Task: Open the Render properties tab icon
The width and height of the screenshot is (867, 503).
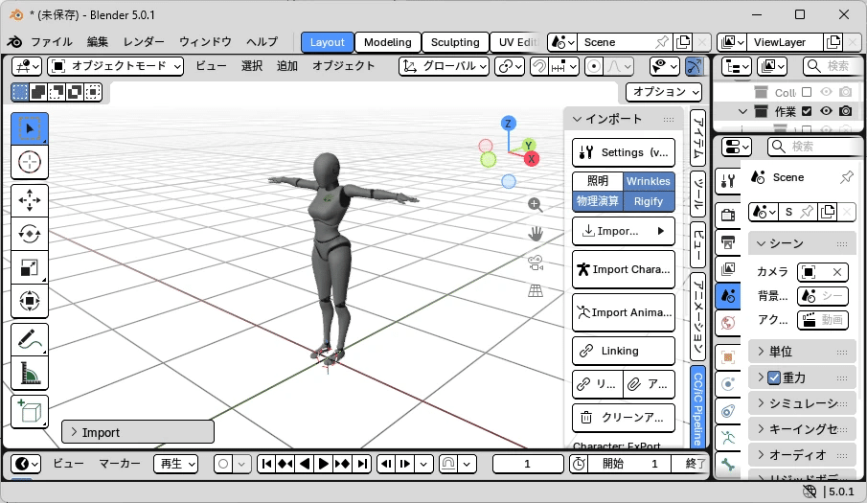Action: pyautogui.click(x=728, y=215)
